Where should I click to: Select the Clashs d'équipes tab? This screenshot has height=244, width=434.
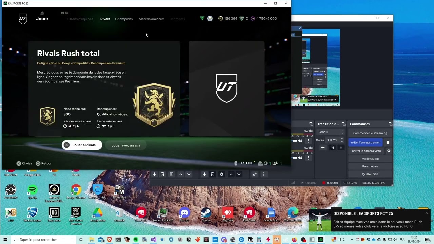tap(80, 19)
